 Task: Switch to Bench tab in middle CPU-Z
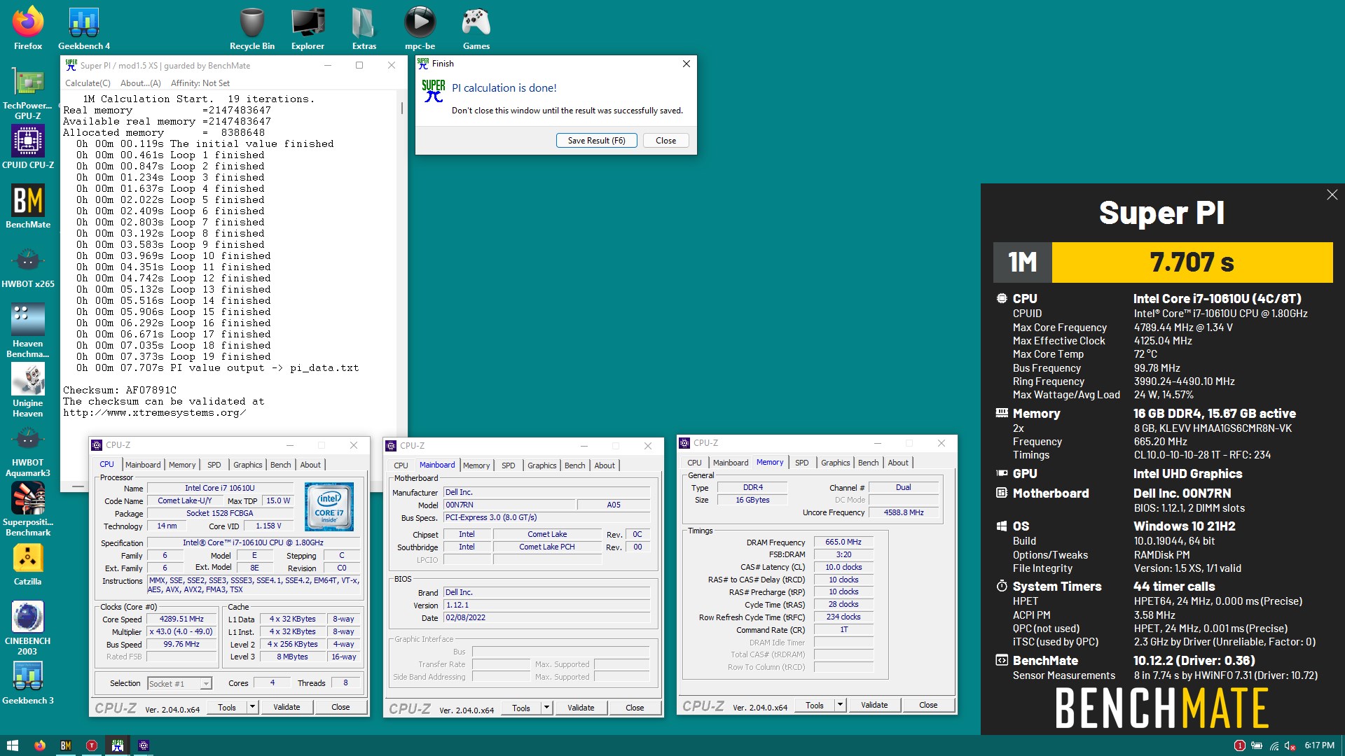(x=575, y=465)
